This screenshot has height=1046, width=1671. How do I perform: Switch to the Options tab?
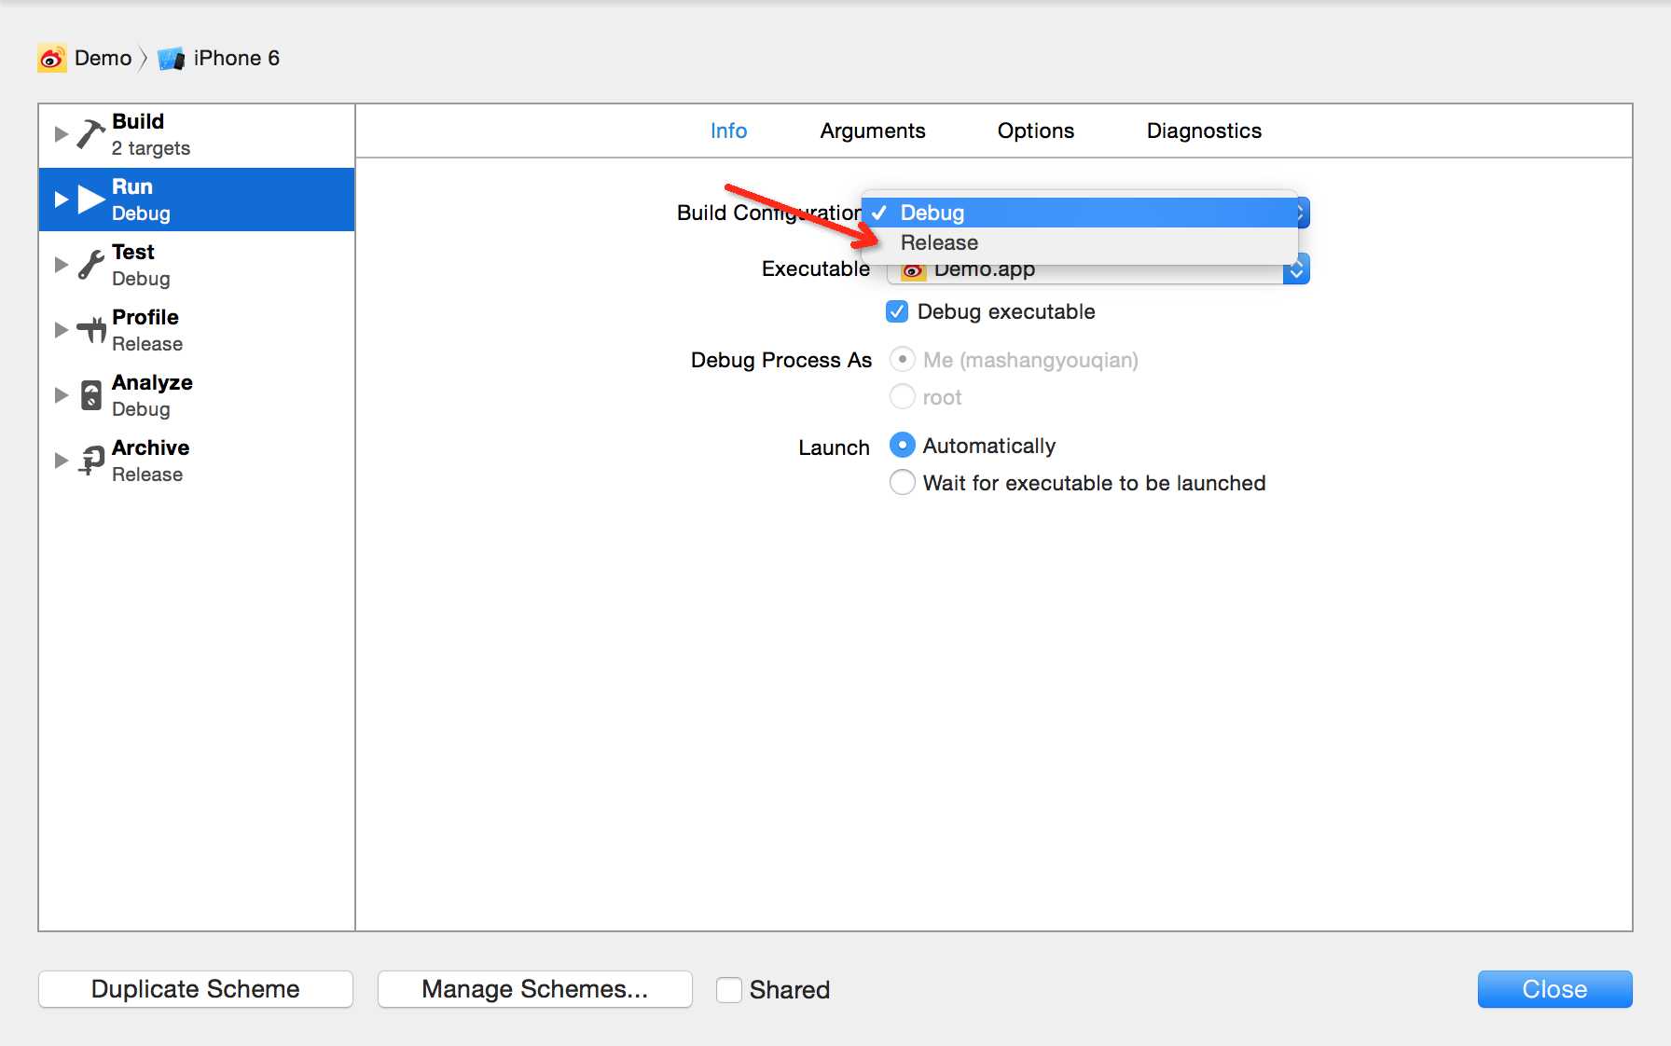tap(1036, 131)
